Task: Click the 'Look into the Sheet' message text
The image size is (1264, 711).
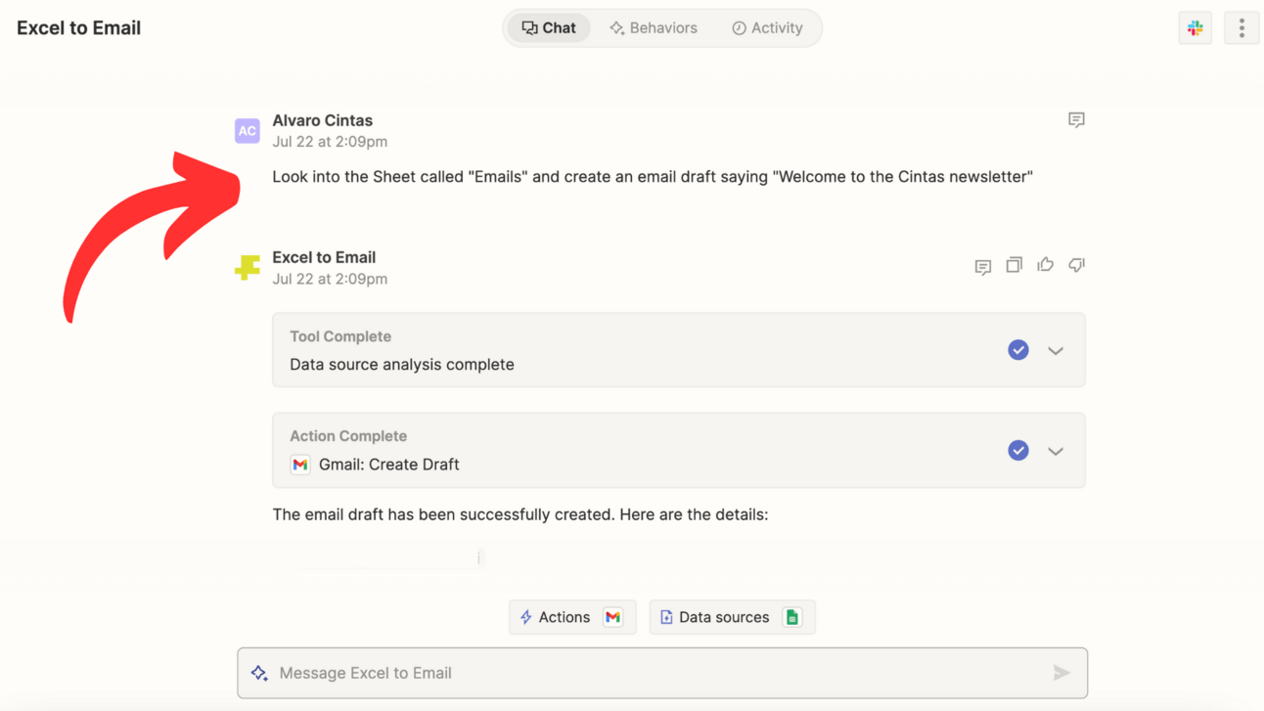Action: (653, 177)
